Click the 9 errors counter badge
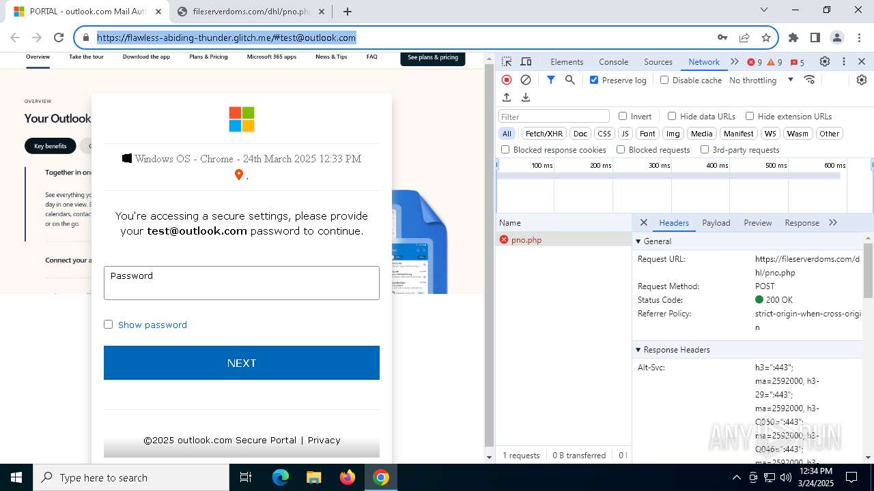Image resolution: width=874 pixels, height=491 pixels. click(x=755, y=62)
